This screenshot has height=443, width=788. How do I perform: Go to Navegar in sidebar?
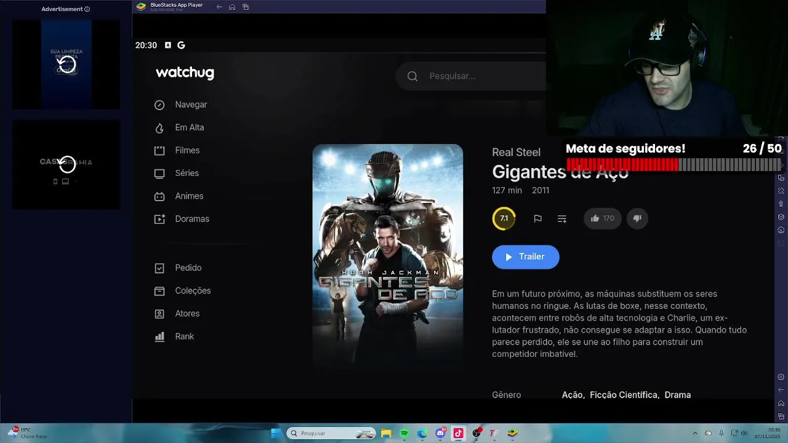click(191, 105)
